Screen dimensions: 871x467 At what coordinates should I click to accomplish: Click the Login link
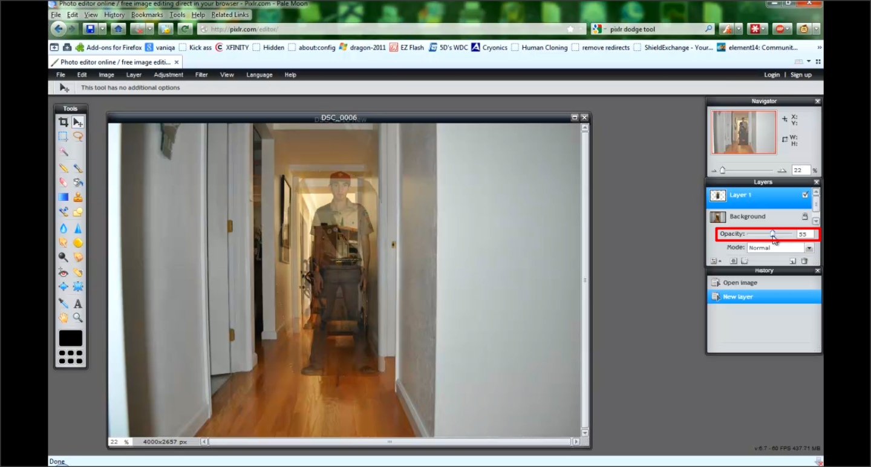pos(772,75)
